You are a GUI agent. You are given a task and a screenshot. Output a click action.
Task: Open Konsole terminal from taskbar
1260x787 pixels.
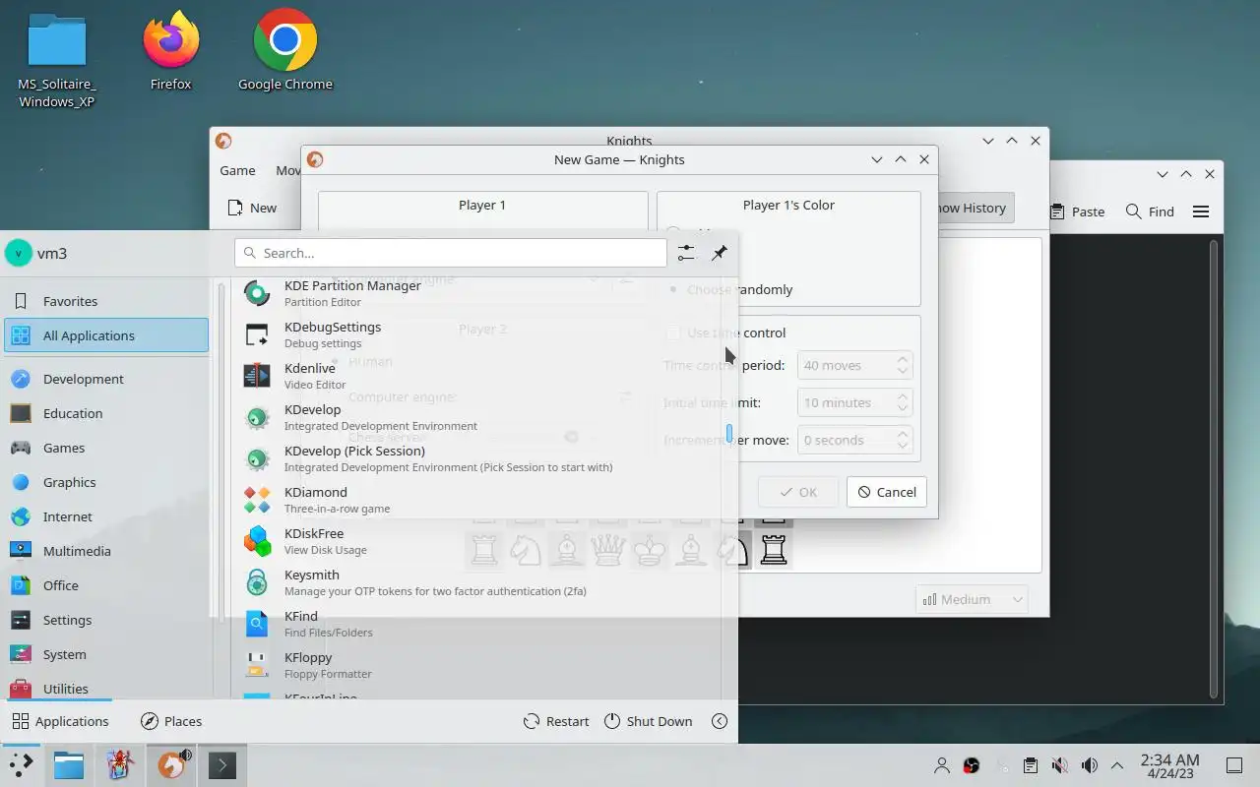222,764
